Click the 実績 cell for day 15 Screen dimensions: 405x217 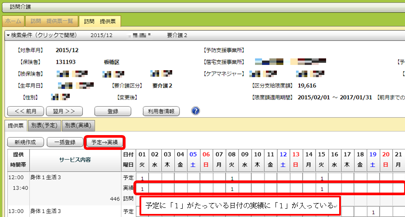click(322, 189)
